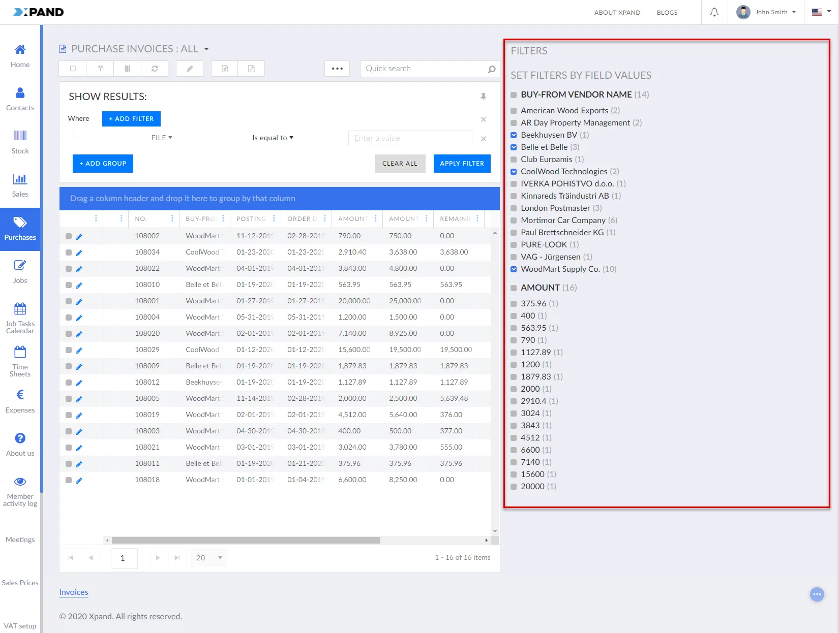
Task: Follow the Invoices link at the bottom
Action: 74,592
